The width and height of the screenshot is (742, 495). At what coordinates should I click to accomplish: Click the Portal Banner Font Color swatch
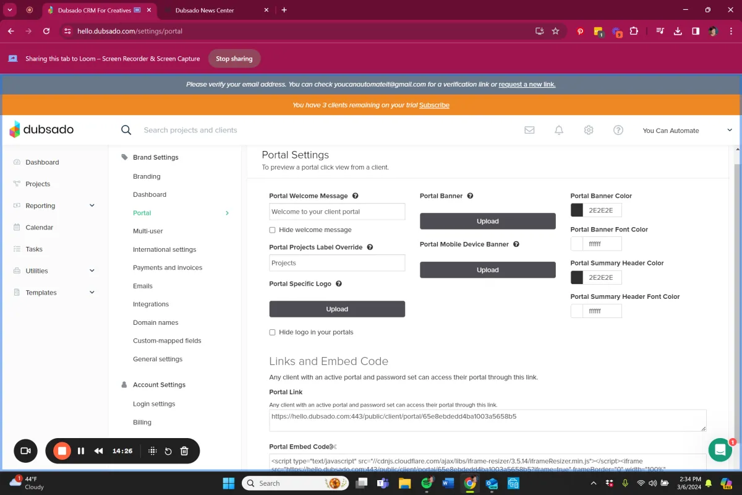(577, 244)
